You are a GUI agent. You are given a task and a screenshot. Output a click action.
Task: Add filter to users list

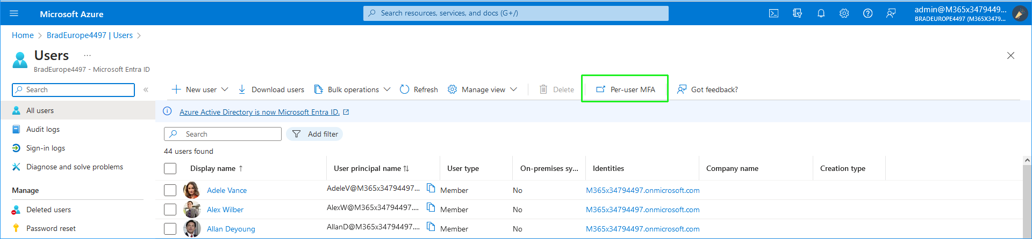pos(314,134)
